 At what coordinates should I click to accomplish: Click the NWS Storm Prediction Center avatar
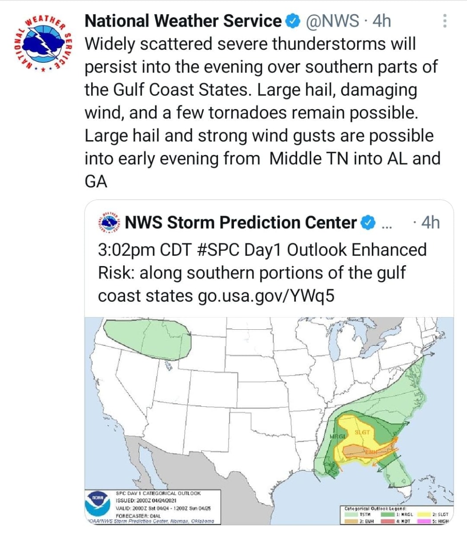(x=110, y=222)
